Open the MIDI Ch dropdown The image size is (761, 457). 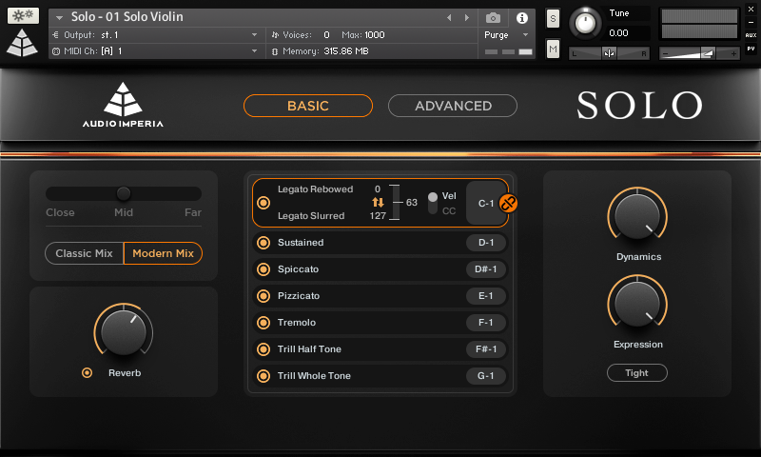254,51
